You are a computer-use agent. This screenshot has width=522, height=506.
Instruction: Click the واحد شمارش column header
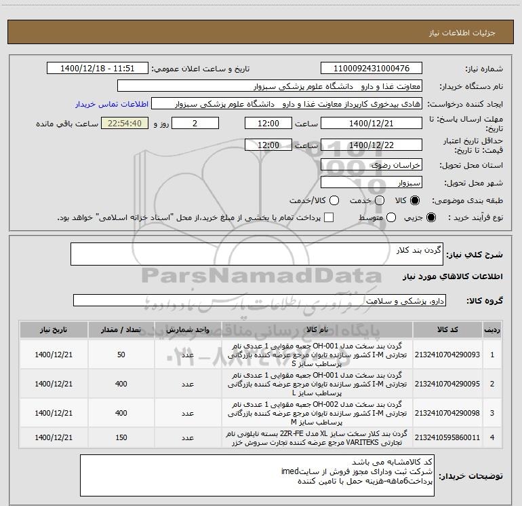click(x=188, y=330)
